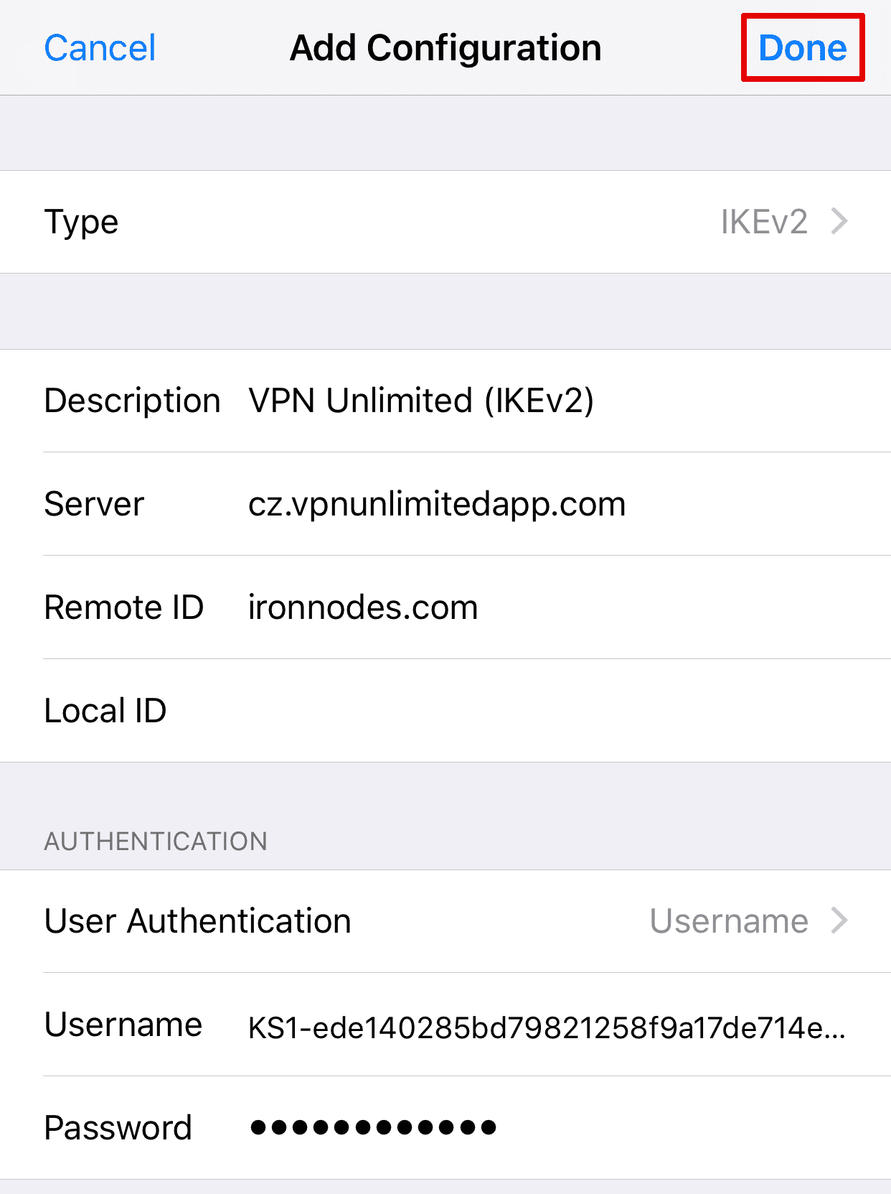Tap the Password row label
This screenshot has width=891, height=1194.
coord(118,1127)
